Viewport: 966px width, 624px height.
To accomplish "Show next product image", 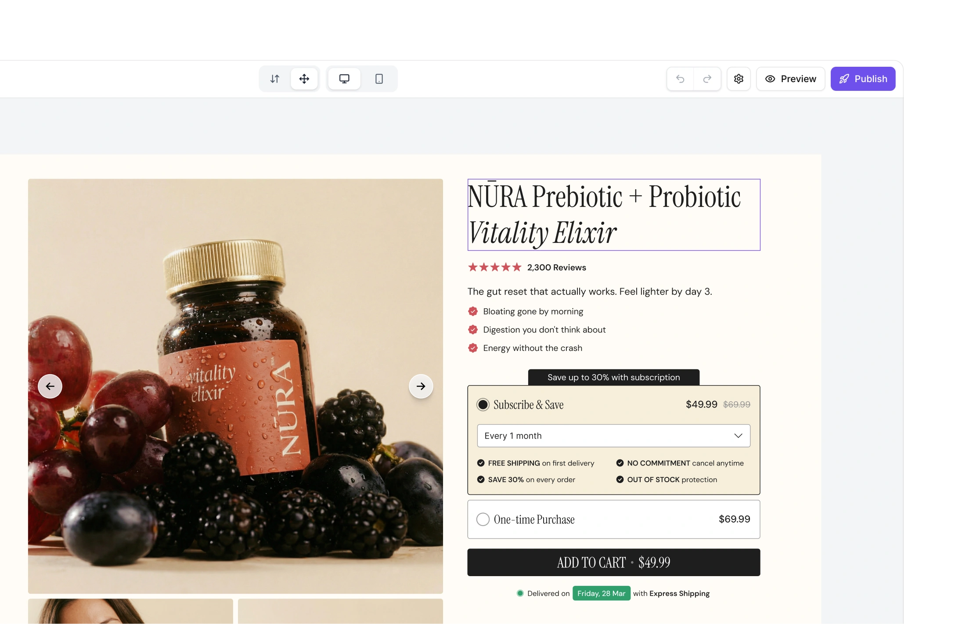I will tap(421, 386).
